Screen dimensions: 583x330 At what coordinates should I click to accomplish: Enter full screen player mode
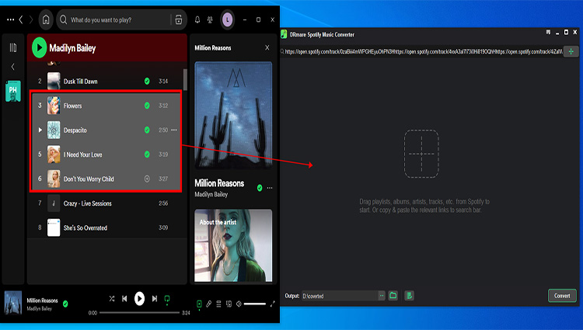pos(273,304)
